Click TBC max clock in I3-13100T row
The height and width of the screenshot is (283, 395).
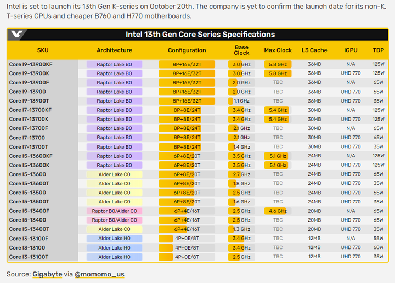278,257
